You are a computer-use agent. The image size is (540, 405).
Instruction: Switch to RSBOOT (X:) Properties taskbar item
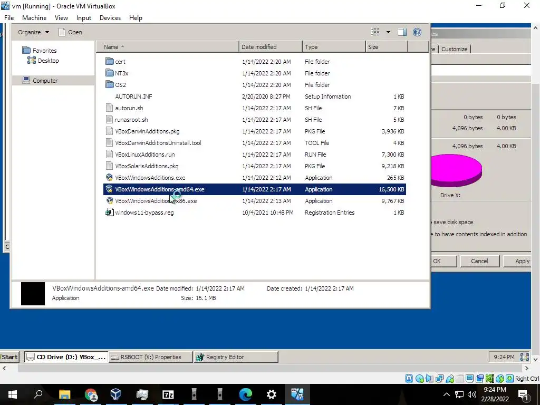(151, 357)
